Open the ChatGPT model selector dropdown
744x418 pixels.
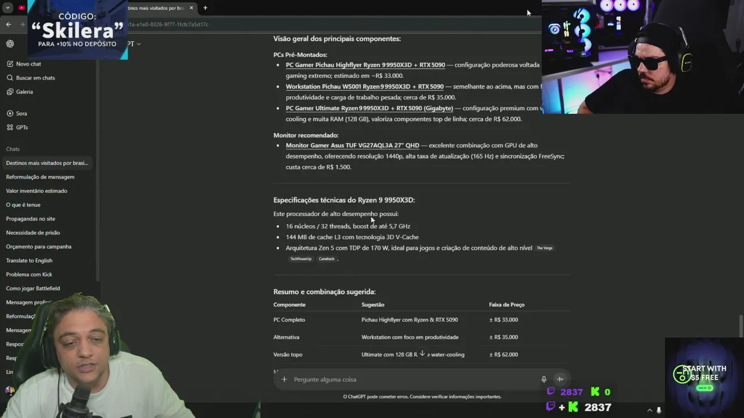(x=134, y=44)
